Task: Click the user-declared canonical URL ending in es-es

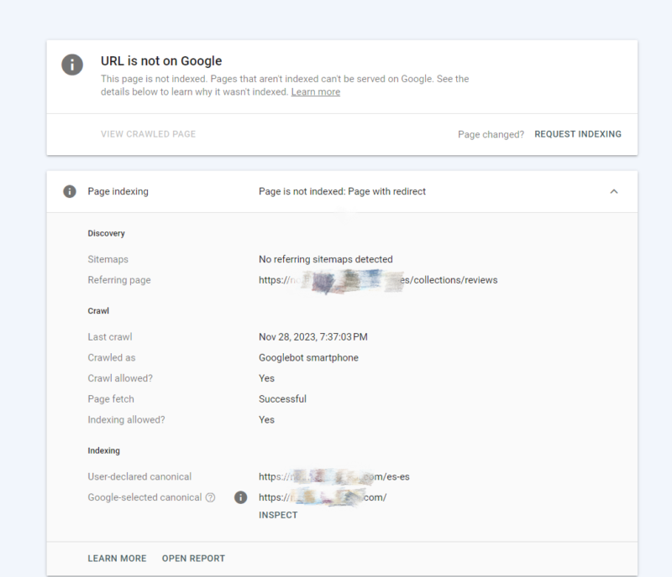Action: 333,477
